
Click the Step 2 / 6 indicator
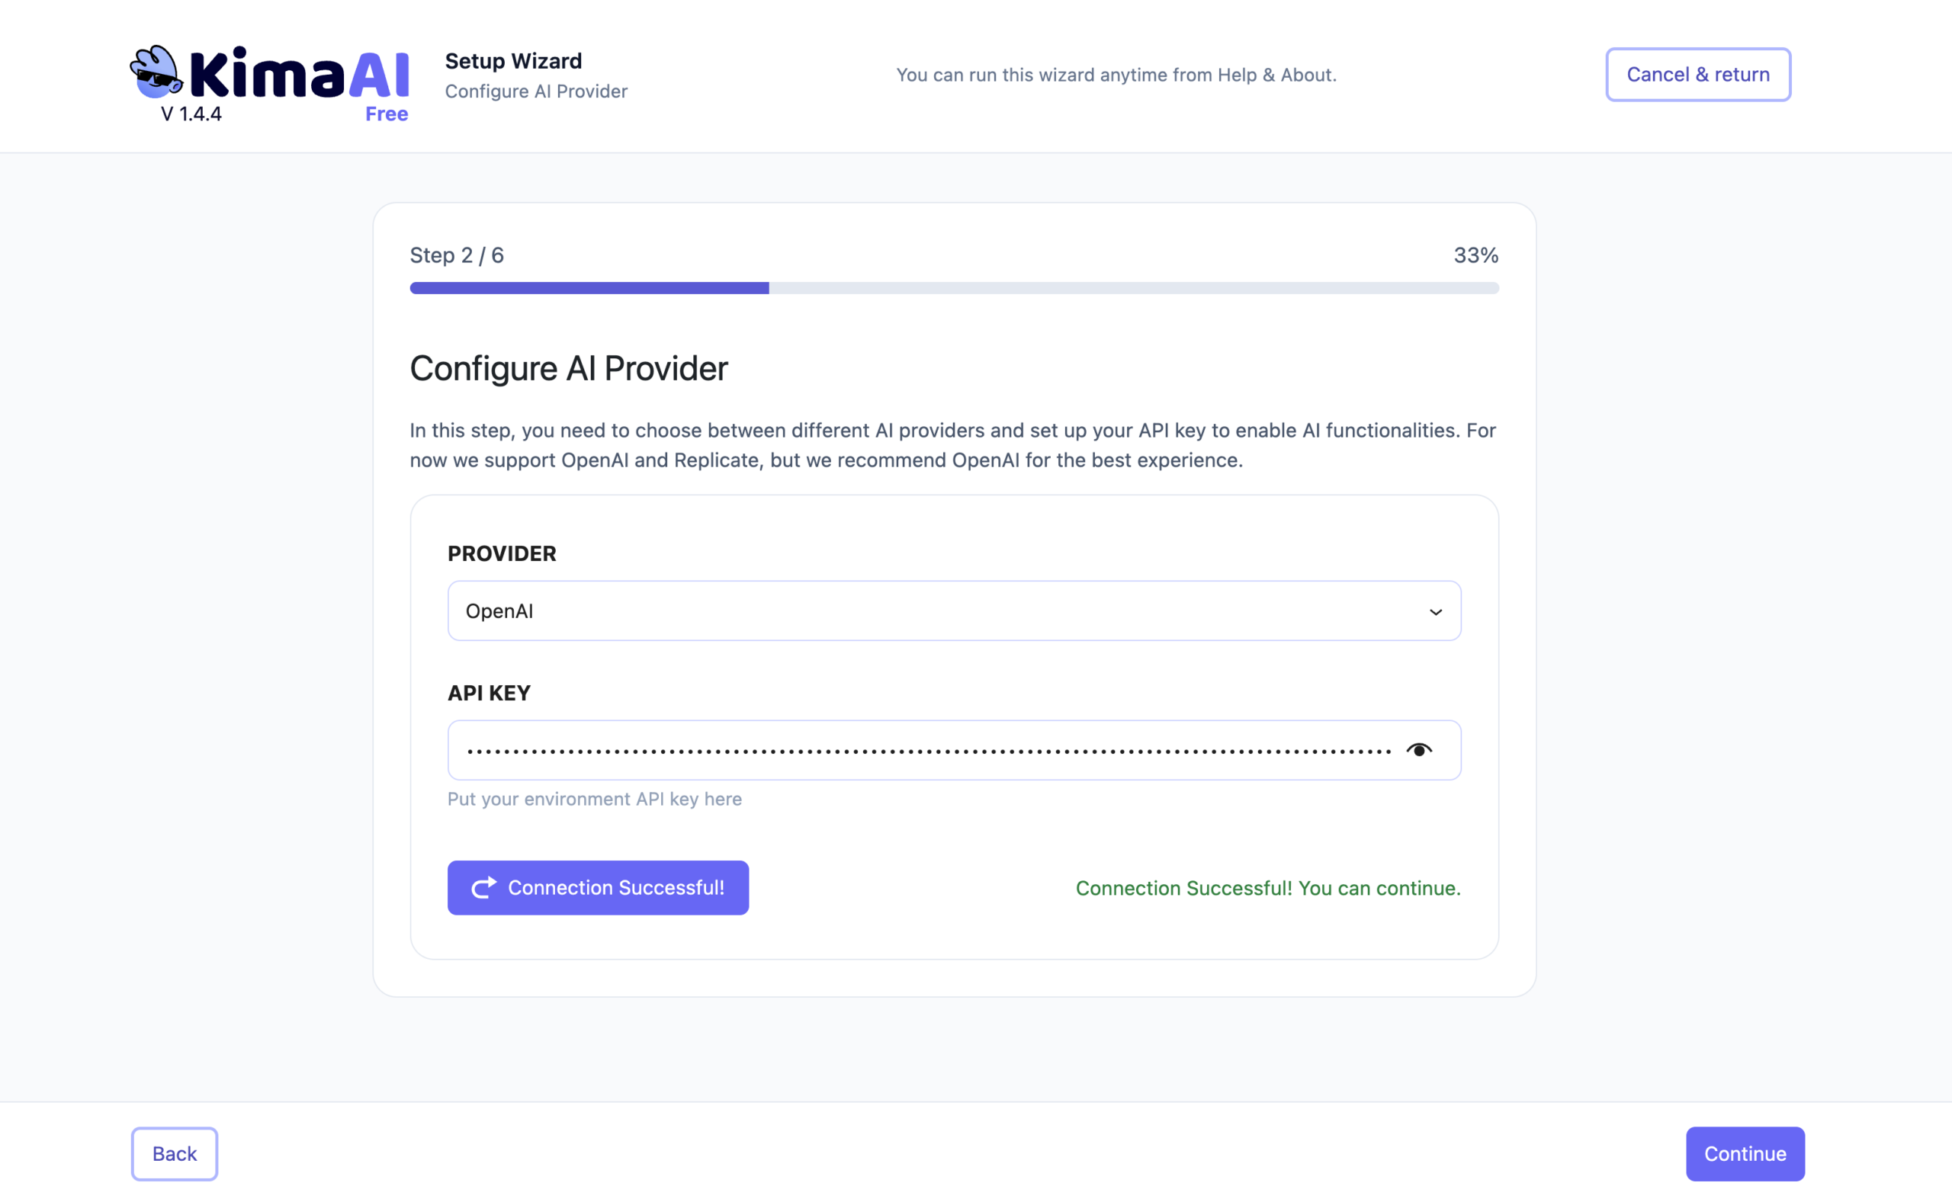(x=457, y=255)
